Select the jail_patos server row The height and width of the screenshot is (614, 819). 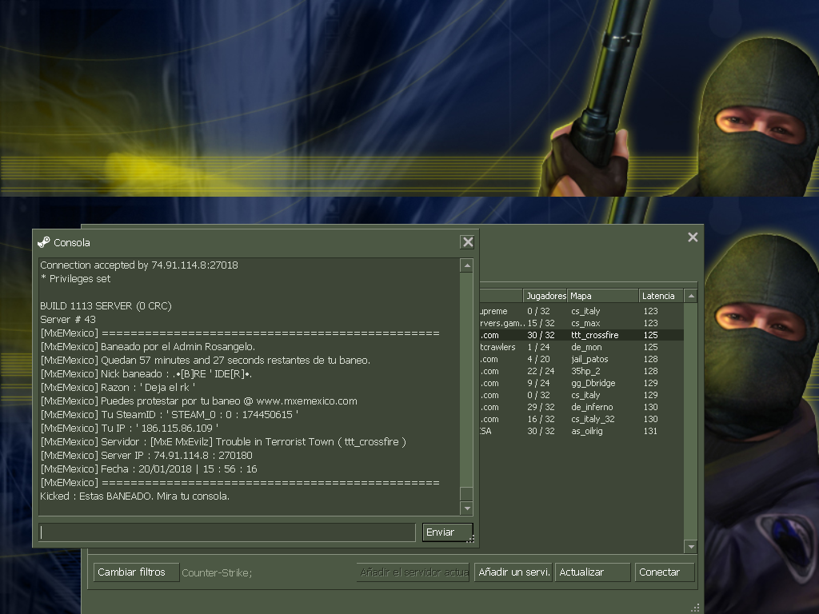[x=581, y=359]
